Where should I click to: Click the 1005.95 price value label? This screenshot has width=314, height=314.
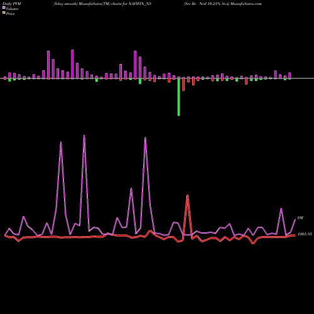tap(305, 234)
